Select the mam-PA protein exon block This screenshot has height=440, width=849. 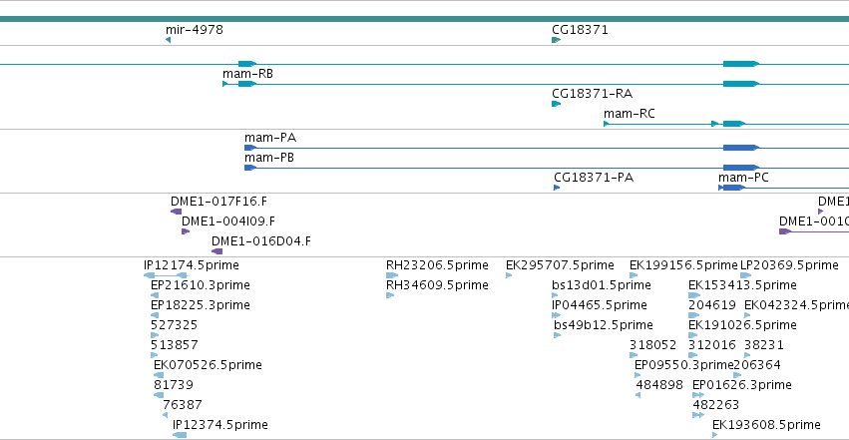point(250,148)
